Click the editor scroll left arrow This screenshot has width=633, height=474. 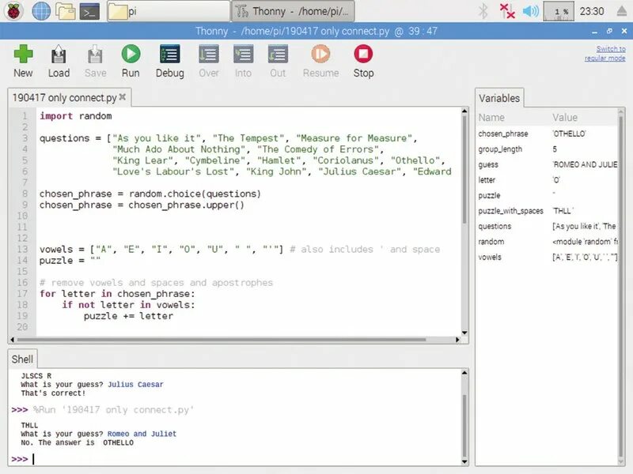pyautogui.click(x=12, y=340)
